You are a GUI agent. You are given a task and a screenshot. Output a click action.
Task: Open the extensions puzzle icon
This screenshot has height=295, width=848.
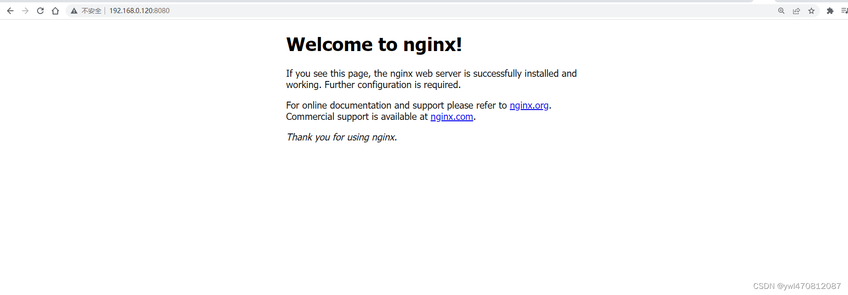[x=830, y=11]
